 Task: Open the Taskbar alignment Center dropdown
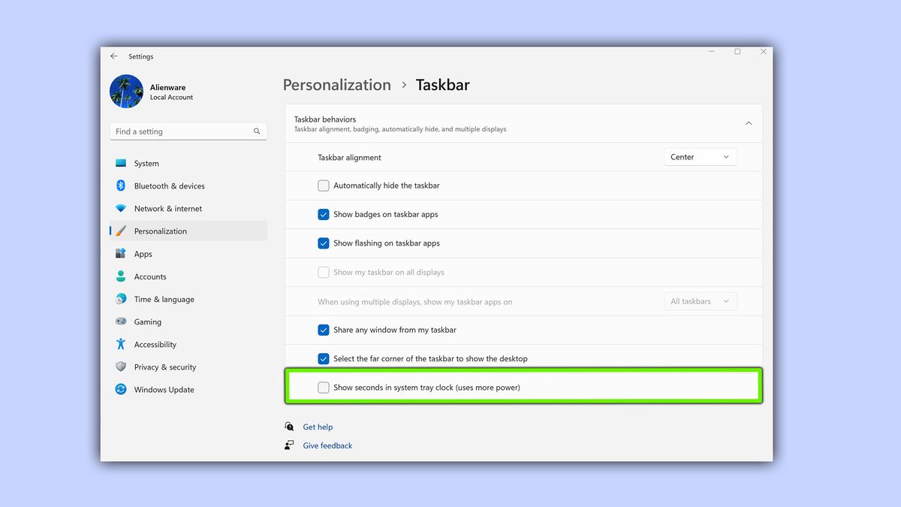(701, 157)
